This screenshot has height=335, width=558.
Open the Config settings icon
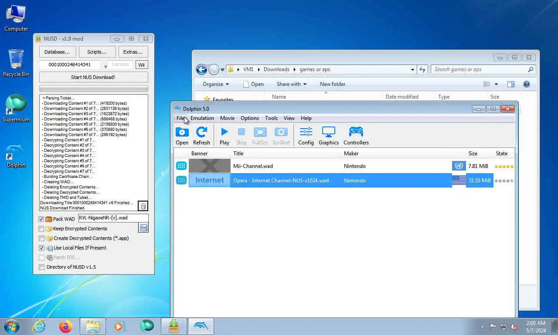(x=306, y=132)
